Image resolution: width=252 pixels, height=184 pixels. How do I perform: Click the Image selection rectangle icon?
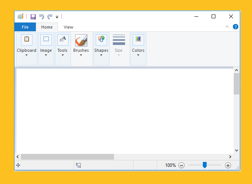coord(46,40)
